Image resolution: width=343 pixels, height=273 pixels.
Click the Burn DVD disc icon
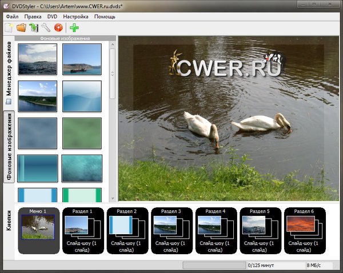(58, 27)
